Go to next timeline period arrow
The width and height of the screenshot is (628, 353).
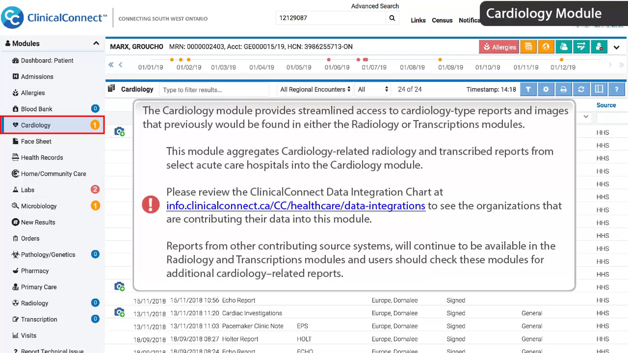pos(610,65)
